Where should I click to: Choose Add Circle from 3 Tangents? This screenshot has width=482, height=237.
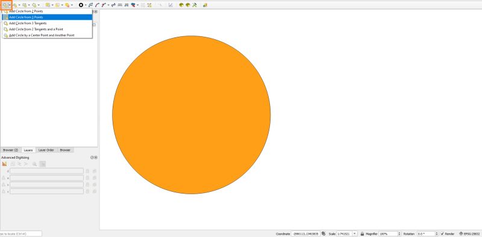(x=48, y=23)
